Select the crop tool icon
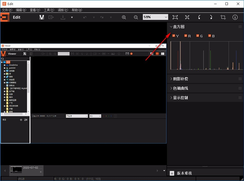Viewport: 244px width, 181px height. pos(223,17)
